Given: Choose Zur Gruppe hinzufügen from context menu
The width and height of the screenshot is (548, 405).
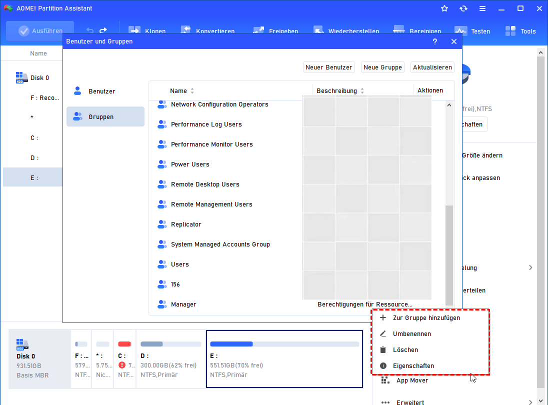Looking at the screenshot, I should point(430,317).
